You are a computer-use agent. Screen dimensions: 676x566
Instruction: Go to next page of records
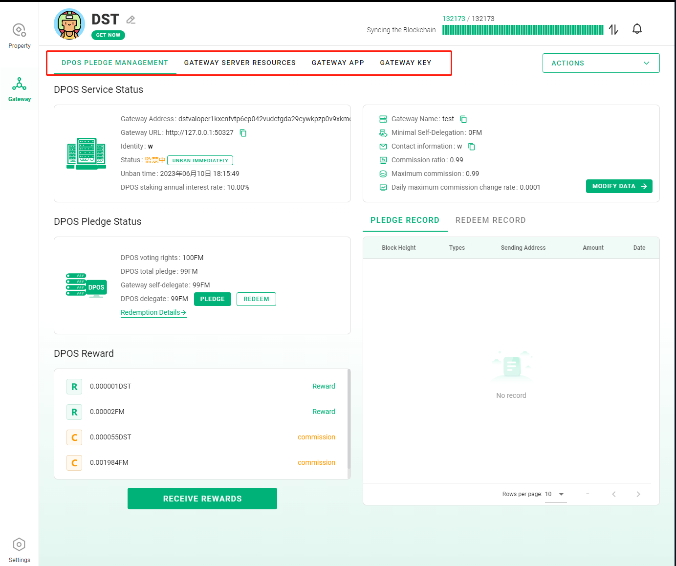pyautogui.click(x=638, y=494)
